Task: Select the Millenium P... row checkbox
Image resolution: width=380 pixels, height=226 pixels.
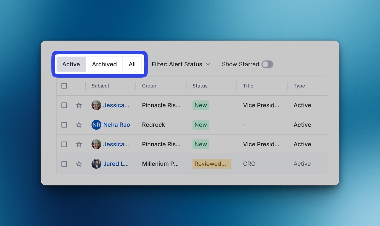Action: coord(64,164)
